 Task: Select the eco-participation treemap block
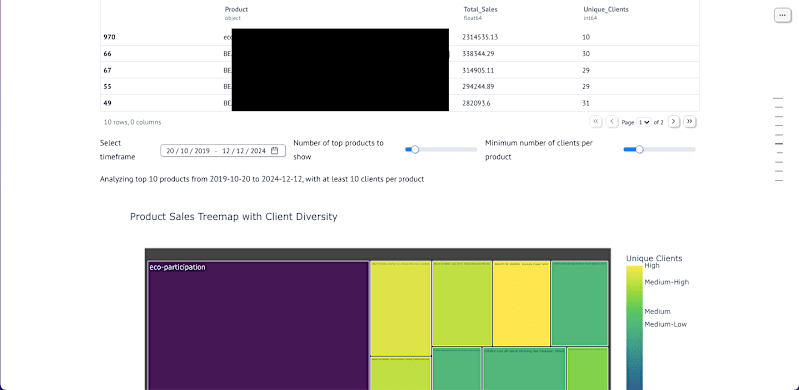pyautogui.click(x=258, y=326)
